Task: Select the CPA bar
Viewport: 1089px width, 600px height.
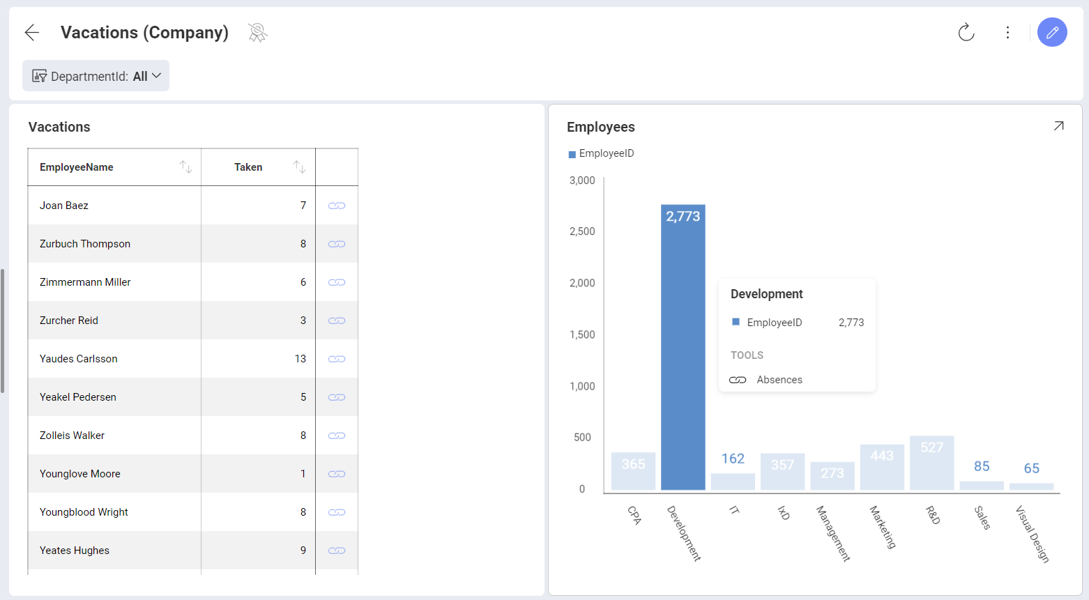Action: (633, 471)
